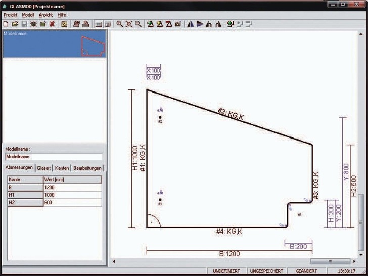Click the horizontal scrollbar right arrow
This screenshot has height=276, width=368.
coord(354,261)
